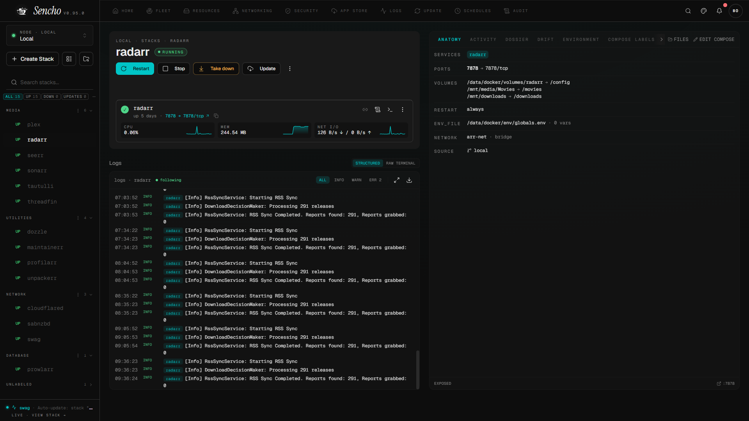Image resolution: width=749 pixels, height=421 pixels.
Task: Download the radarr logs
Action: [x=409, y=180]
